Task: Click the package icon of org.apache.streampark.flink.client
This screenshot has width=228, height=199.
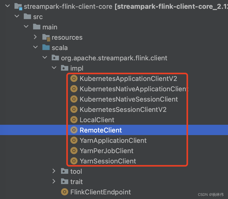Action: [x=55, y=57]
